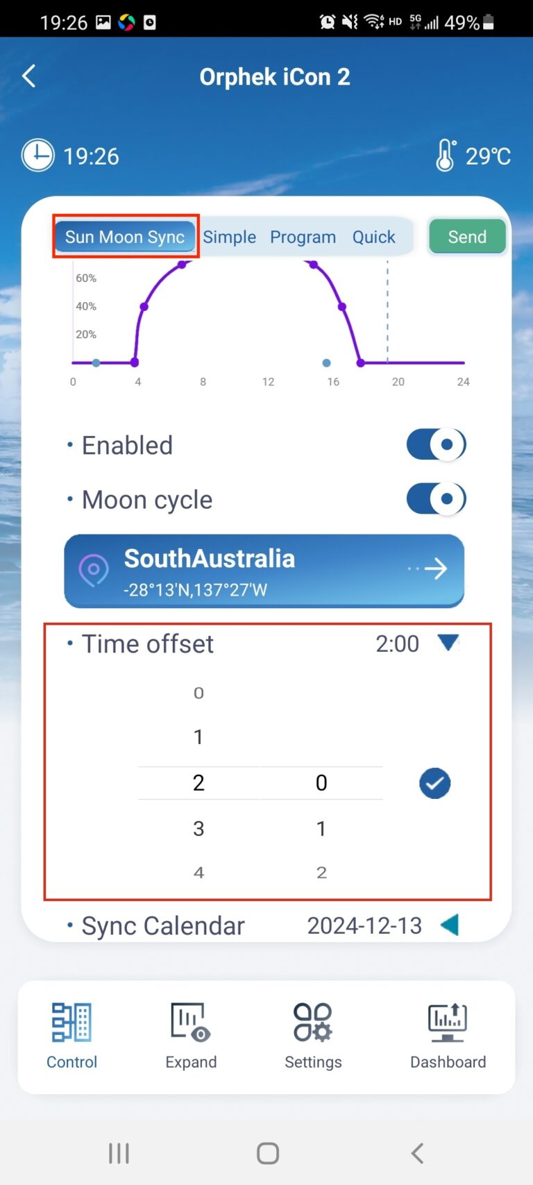Turn off the Moon cycle switch

point(436,499)
